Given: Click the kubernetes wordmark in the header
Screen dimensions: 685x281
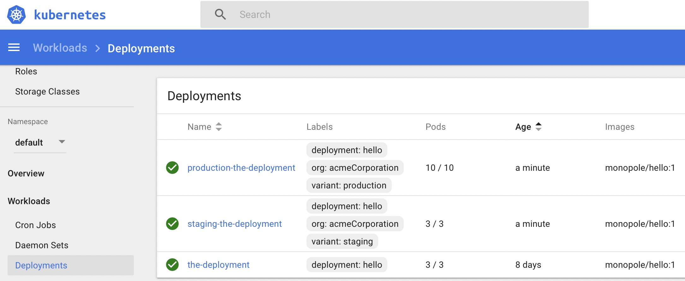Looking at the screenshot, I should (x=70, y=15).
